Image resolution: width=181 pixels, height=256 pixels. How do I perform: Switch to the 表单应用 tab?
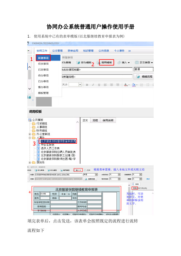click(x=73, y=51)
